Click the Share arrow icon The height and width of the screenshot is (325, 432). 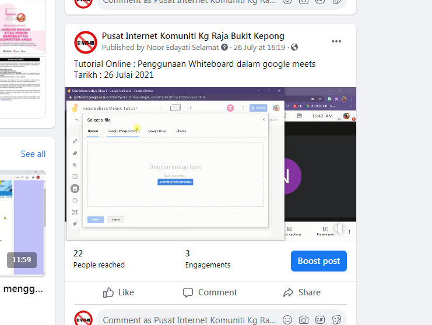point(288,292)
